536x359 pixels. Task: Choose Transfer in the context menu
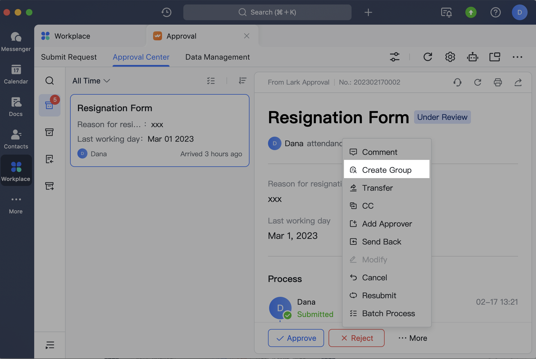tap(377, 188)
